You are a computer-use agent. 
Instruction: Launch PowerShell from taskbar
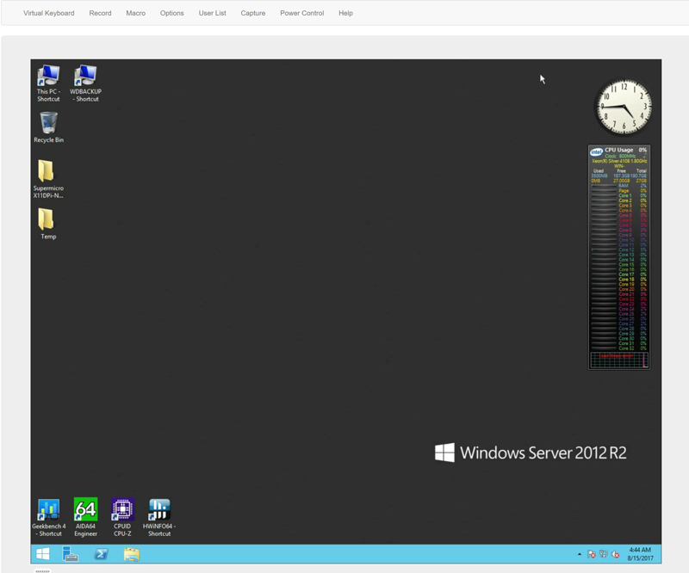pos(101,554)
